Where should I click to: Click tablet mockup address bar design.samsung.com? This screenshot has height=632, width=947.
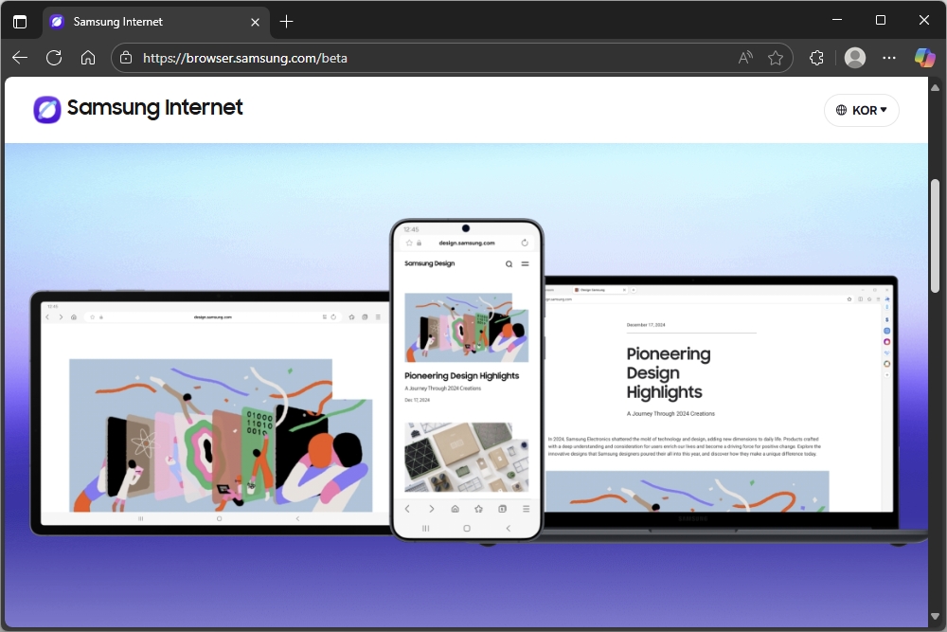[x=212, y=317]
